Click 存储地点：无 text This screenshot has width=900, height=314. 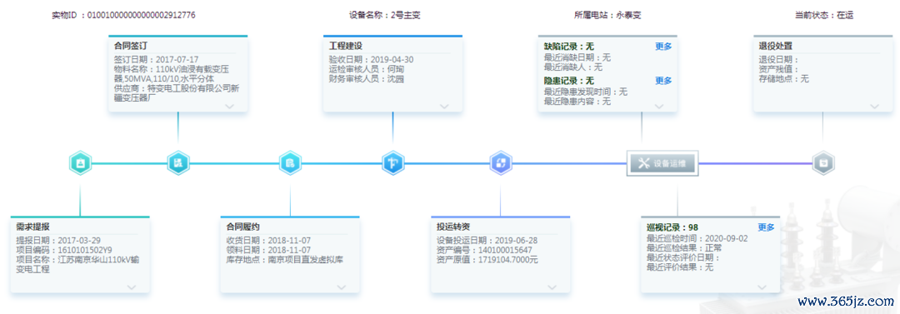click(x=783, y=79)
